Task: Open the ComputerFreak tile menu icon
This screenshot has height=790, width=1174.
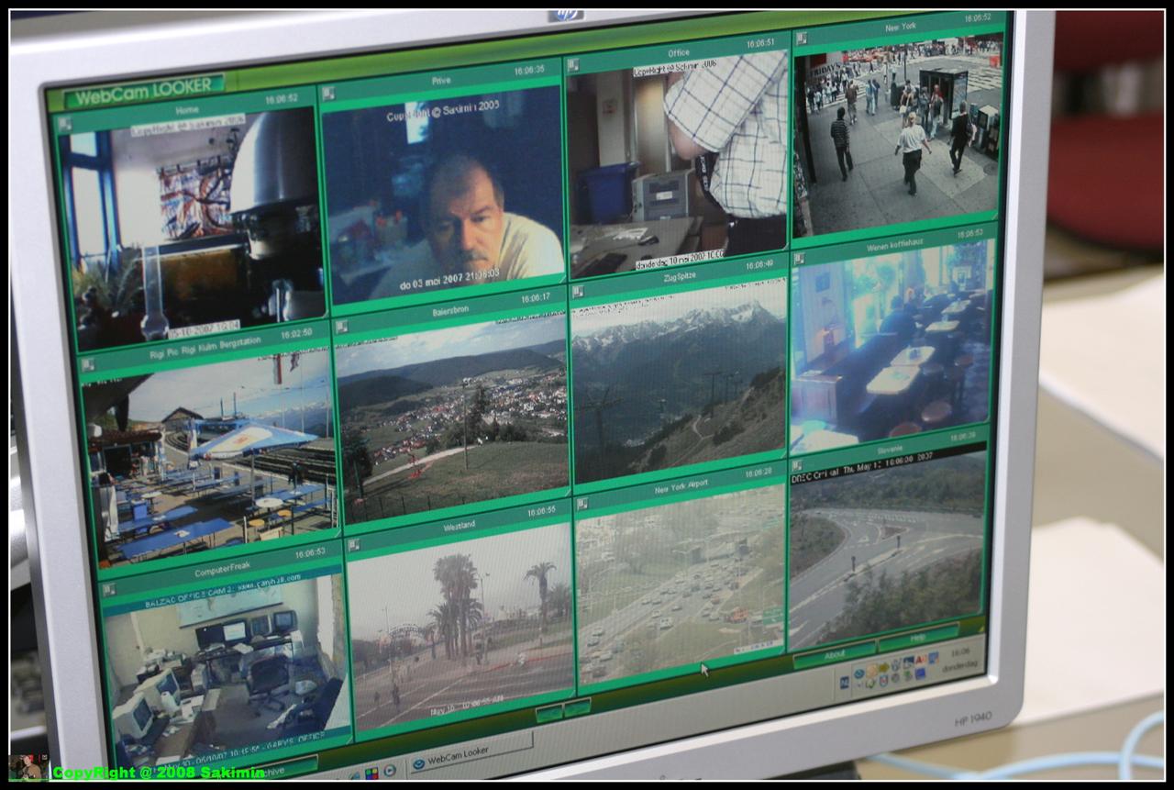Action: [x=108, y=591]
